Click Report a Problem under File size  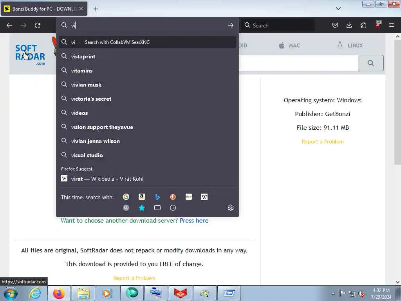323,141
